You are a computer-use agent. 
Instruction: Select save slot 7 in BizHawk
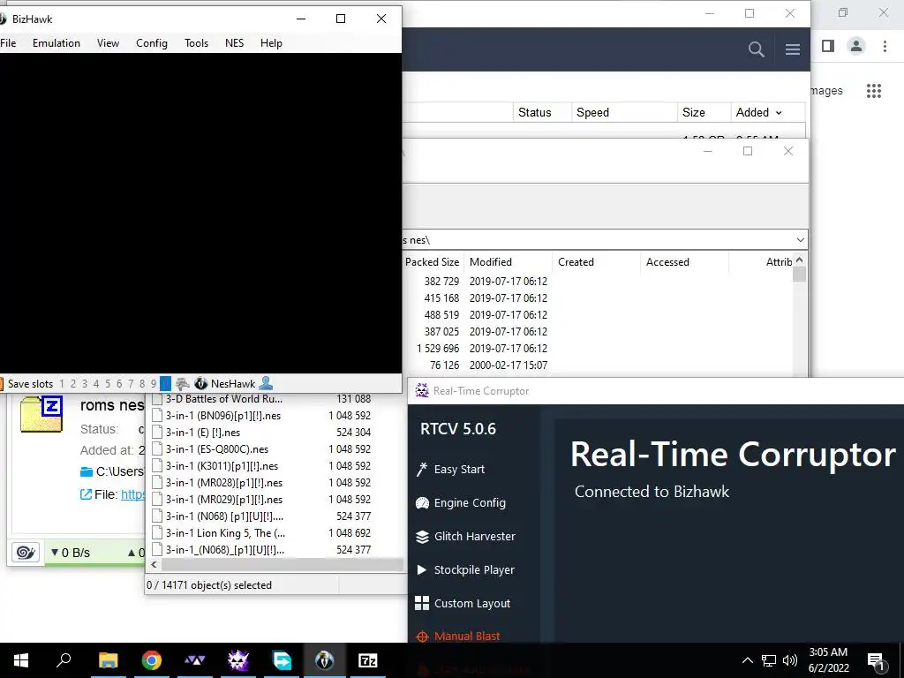pyautogui.click(x=131, y=384)
